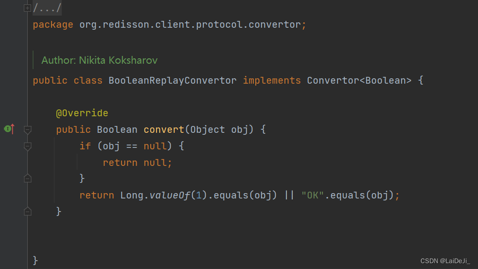This screenshot has height=269, width=478.
Task: Expand the collapsed /.../ comment block
Action: 27,8
